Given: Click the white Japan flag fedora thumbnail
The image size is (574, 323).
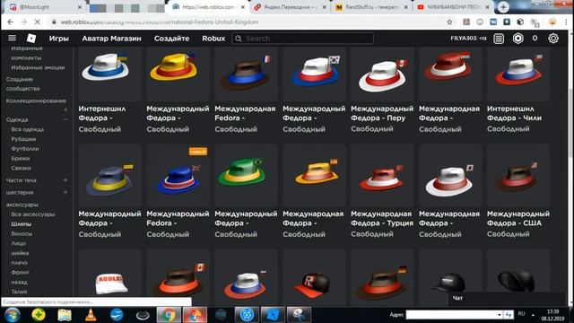Looking at the screenshot, I should point(450,175).
